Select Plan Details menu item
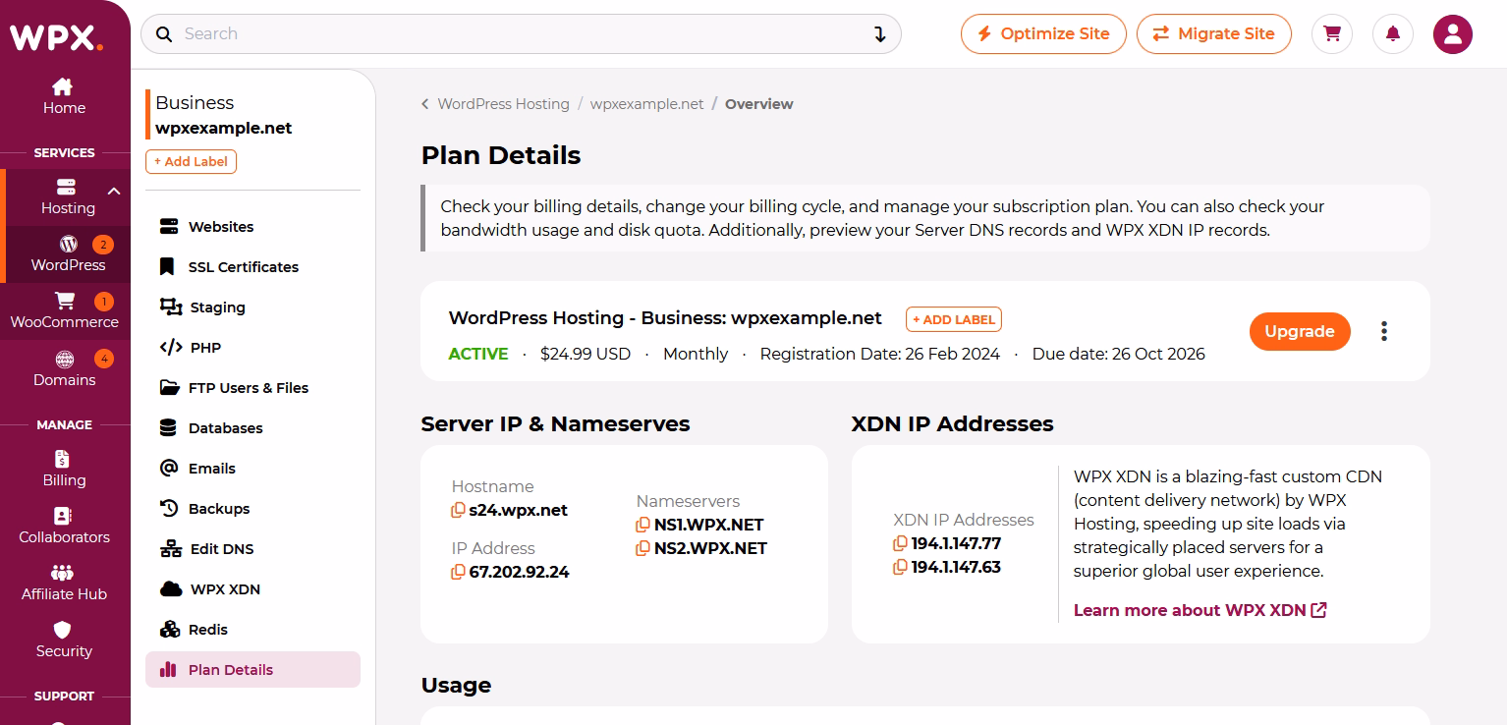Screen dimensions: 1507x725 pyautogui.click(x=252, y=670)
